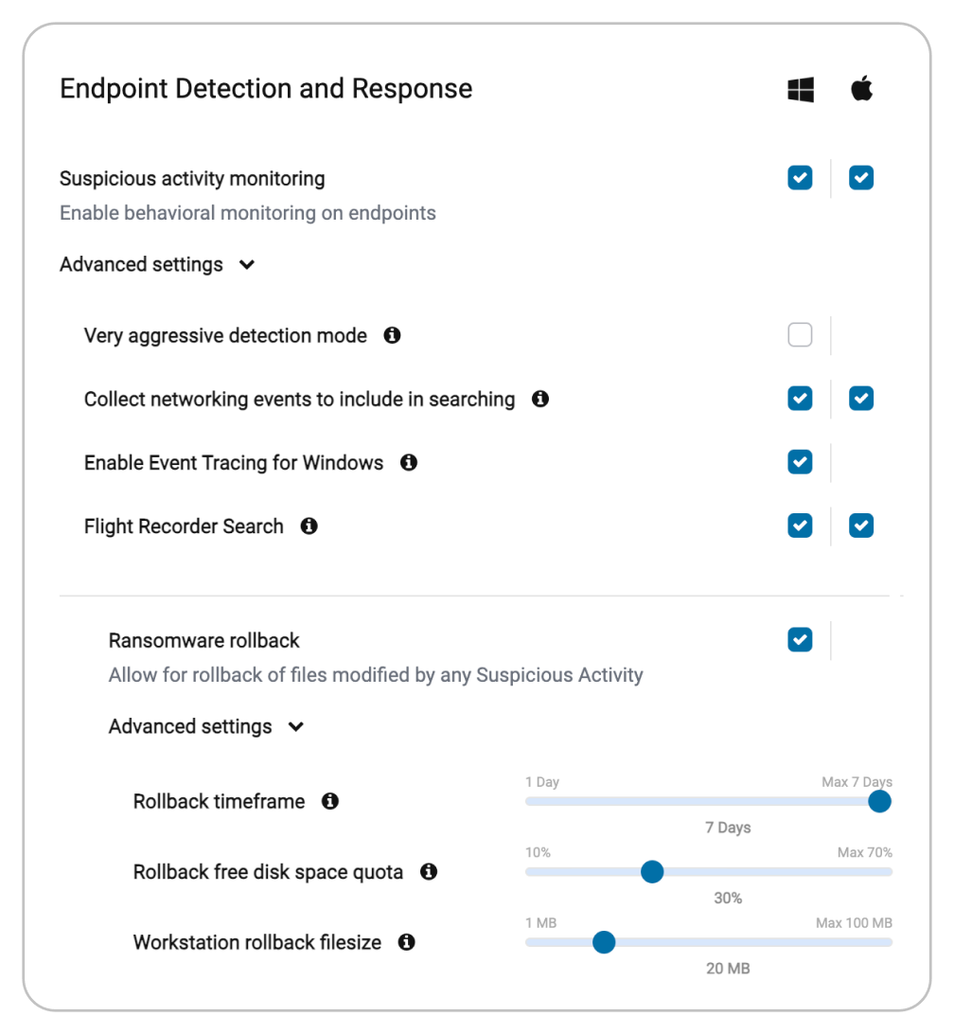Open info icon for Very aggressive detection mode
The width and height of the screenshot is (954, 1034).
(x=392, y=335)
